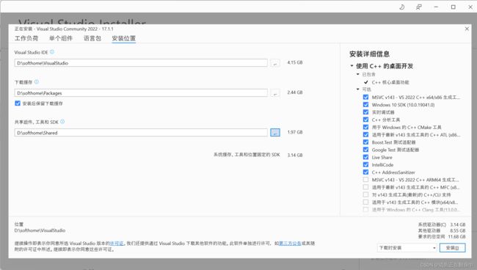477x270 pixels.
Task: Click the 安装详细信息 heading
Action: coord(369,54)
